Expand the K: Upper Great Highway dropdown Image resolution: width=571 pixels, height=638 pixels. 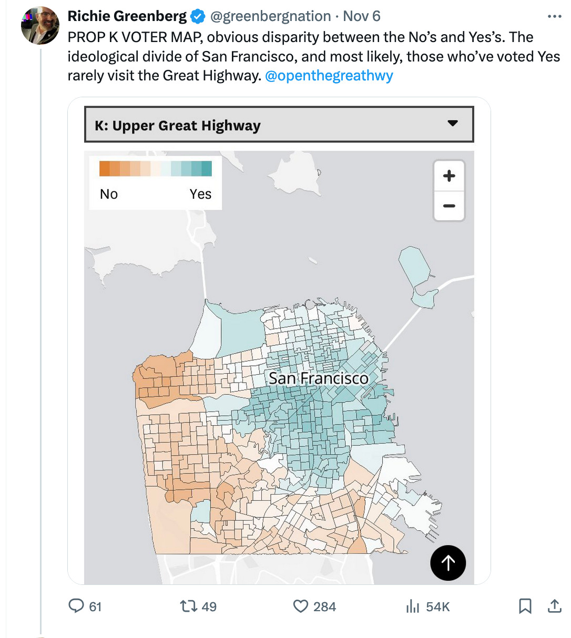[x=279, y=125]
